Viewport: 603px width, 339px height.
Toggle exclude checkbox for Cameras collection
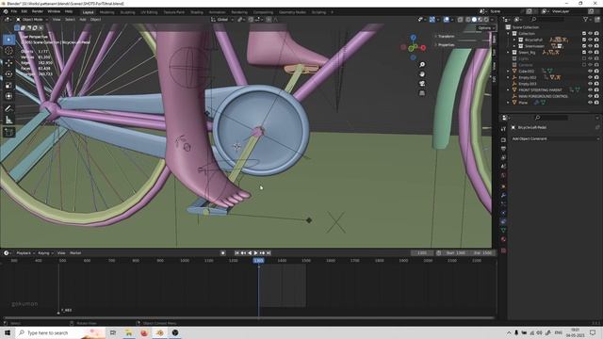pyautogui.click(x=584, y=65)
